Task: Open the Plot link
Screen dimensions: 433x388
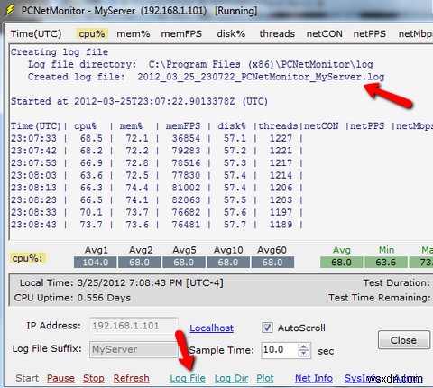Action: click(265, 378)
